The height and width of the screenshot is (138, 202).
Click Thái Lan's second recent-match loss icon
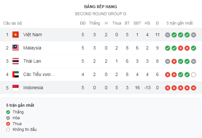pyautogui.click(x=174, y=61)
